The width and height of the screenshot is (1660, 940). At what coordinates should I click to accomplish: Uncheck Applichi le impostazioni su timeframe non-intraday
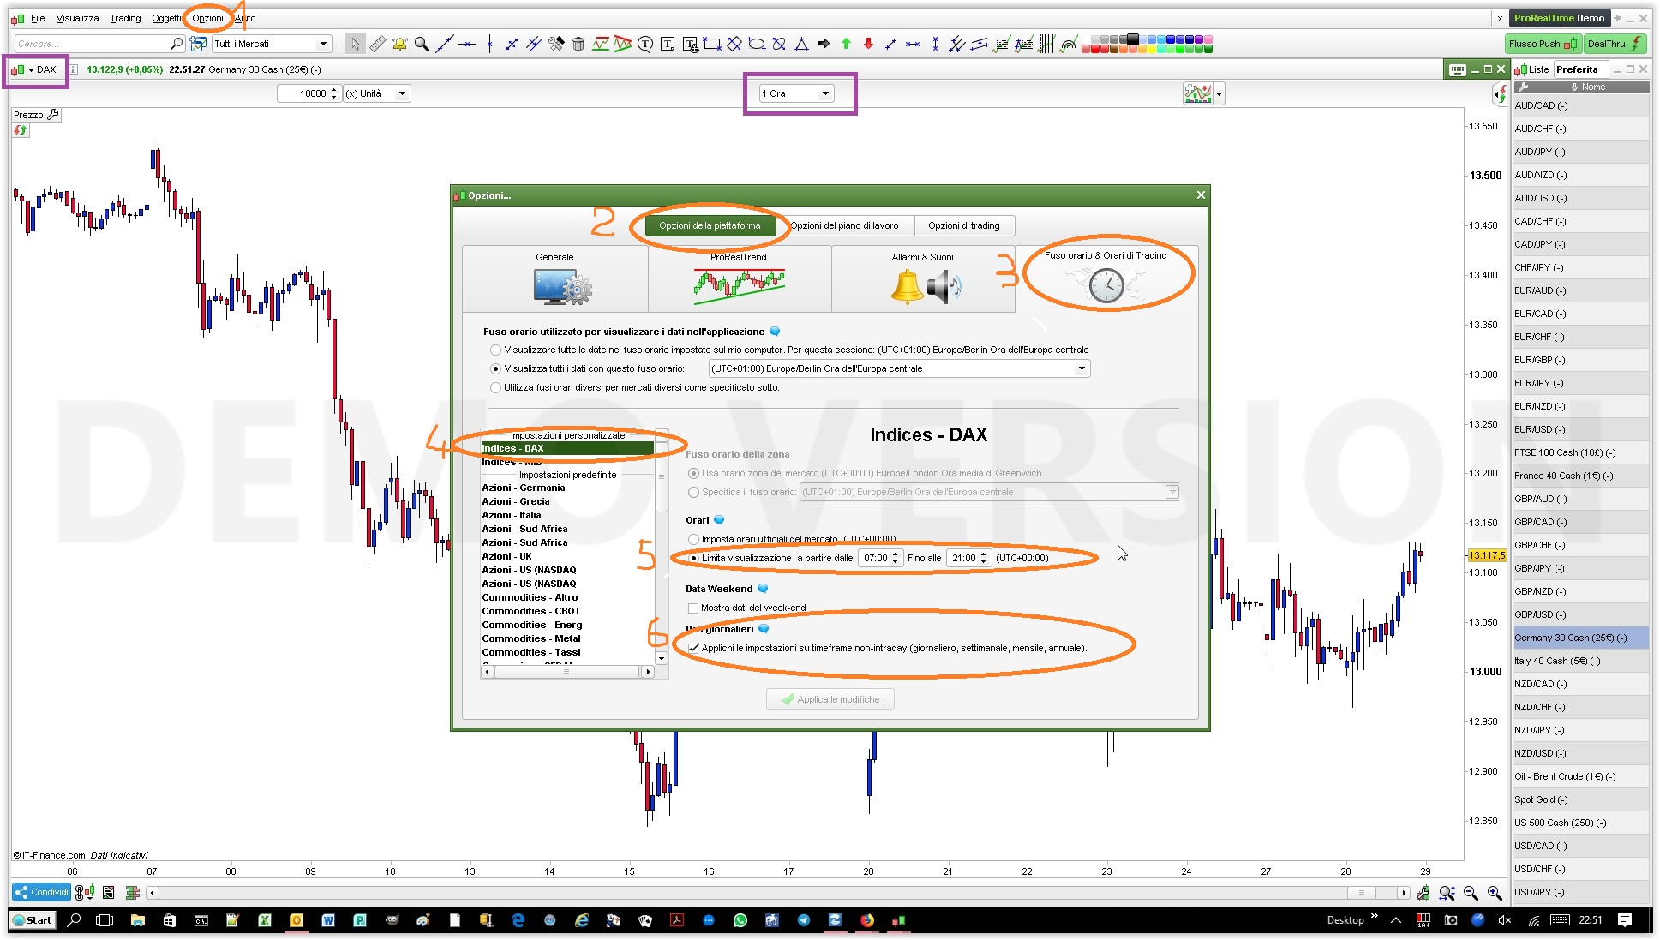pyautogui.click(x=693, y=649)
